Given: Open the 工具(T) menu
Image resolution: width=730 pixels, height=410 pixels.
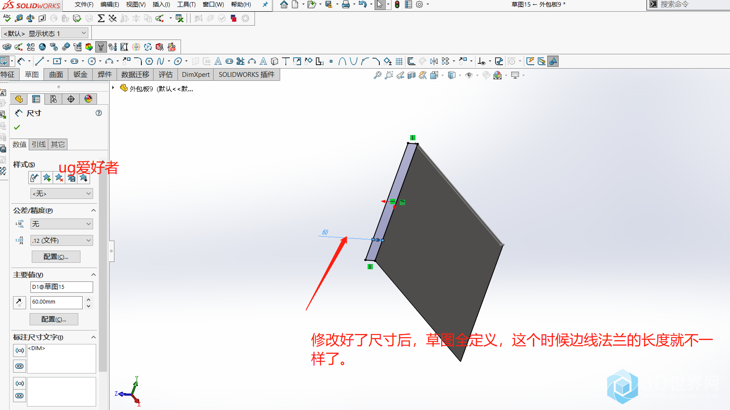Looking at the screenshot, I should (x=186, y=4).
